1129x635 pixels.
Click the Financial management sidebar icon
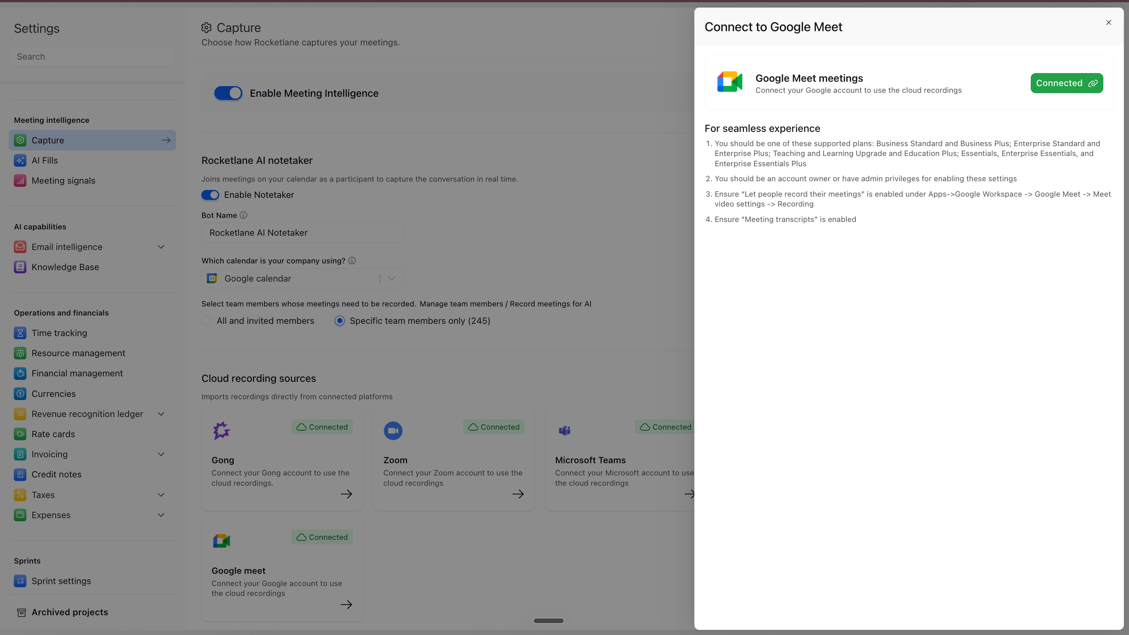(x=20, y=373)
